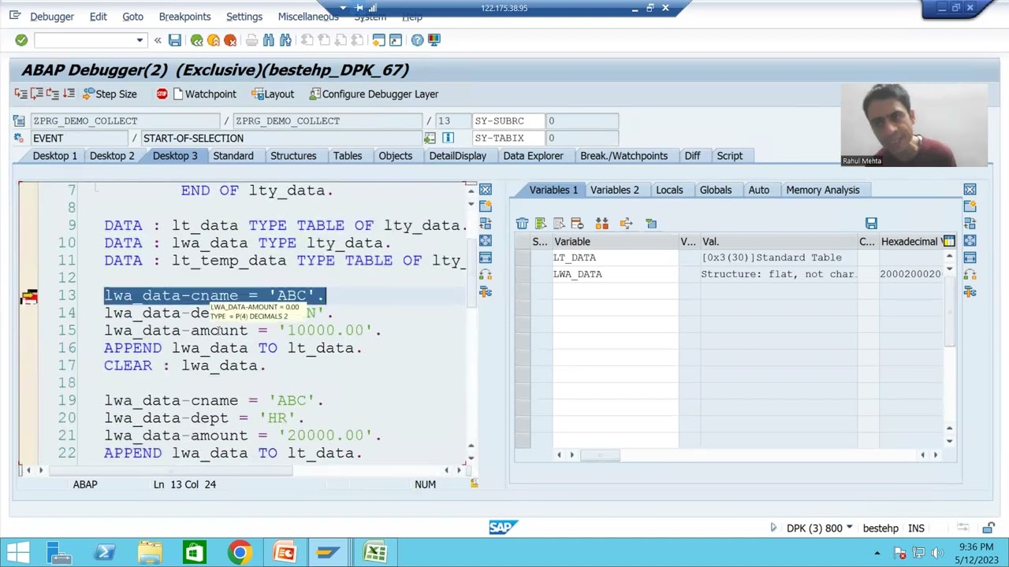Select the LWA_DATA variable cell
The width and height of the screenshot is (1009, 567).
tap(615, 274)
